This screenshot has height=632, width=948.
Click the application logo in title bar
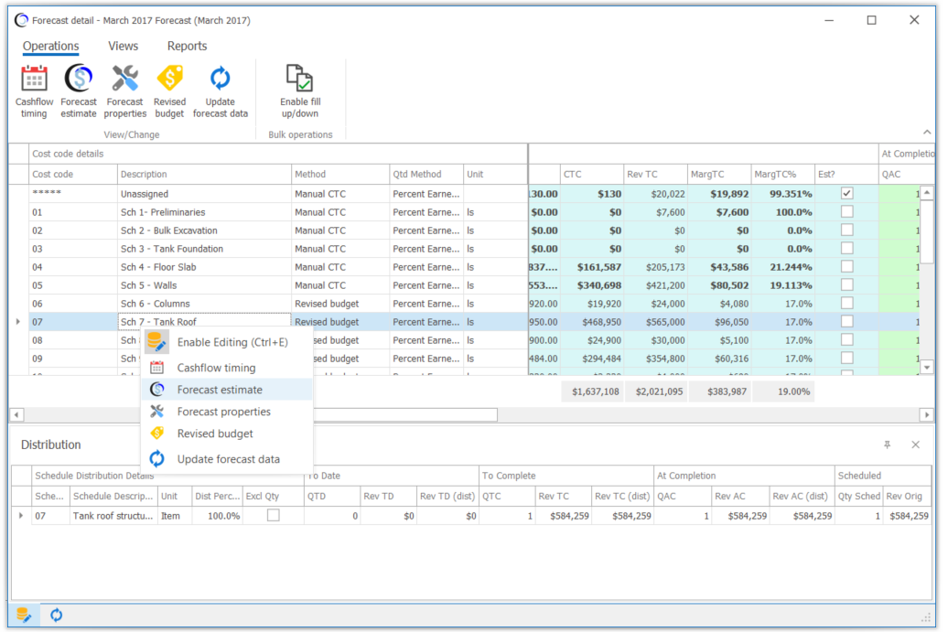point(21,20)
